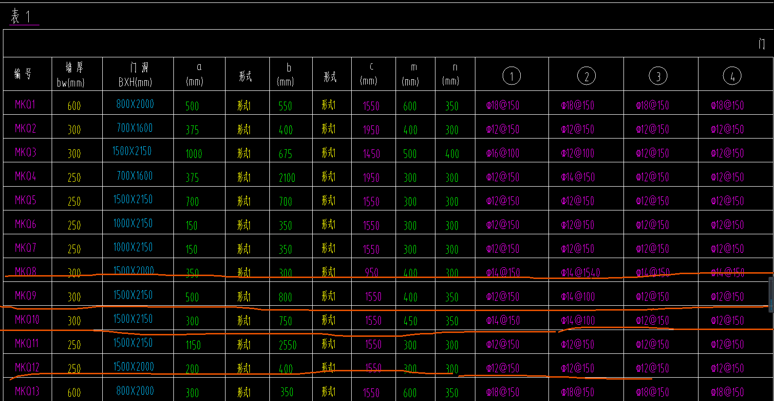Select the MKQ11 row label
The height and width of the screenshot is (401, 774).
point(27,343)
